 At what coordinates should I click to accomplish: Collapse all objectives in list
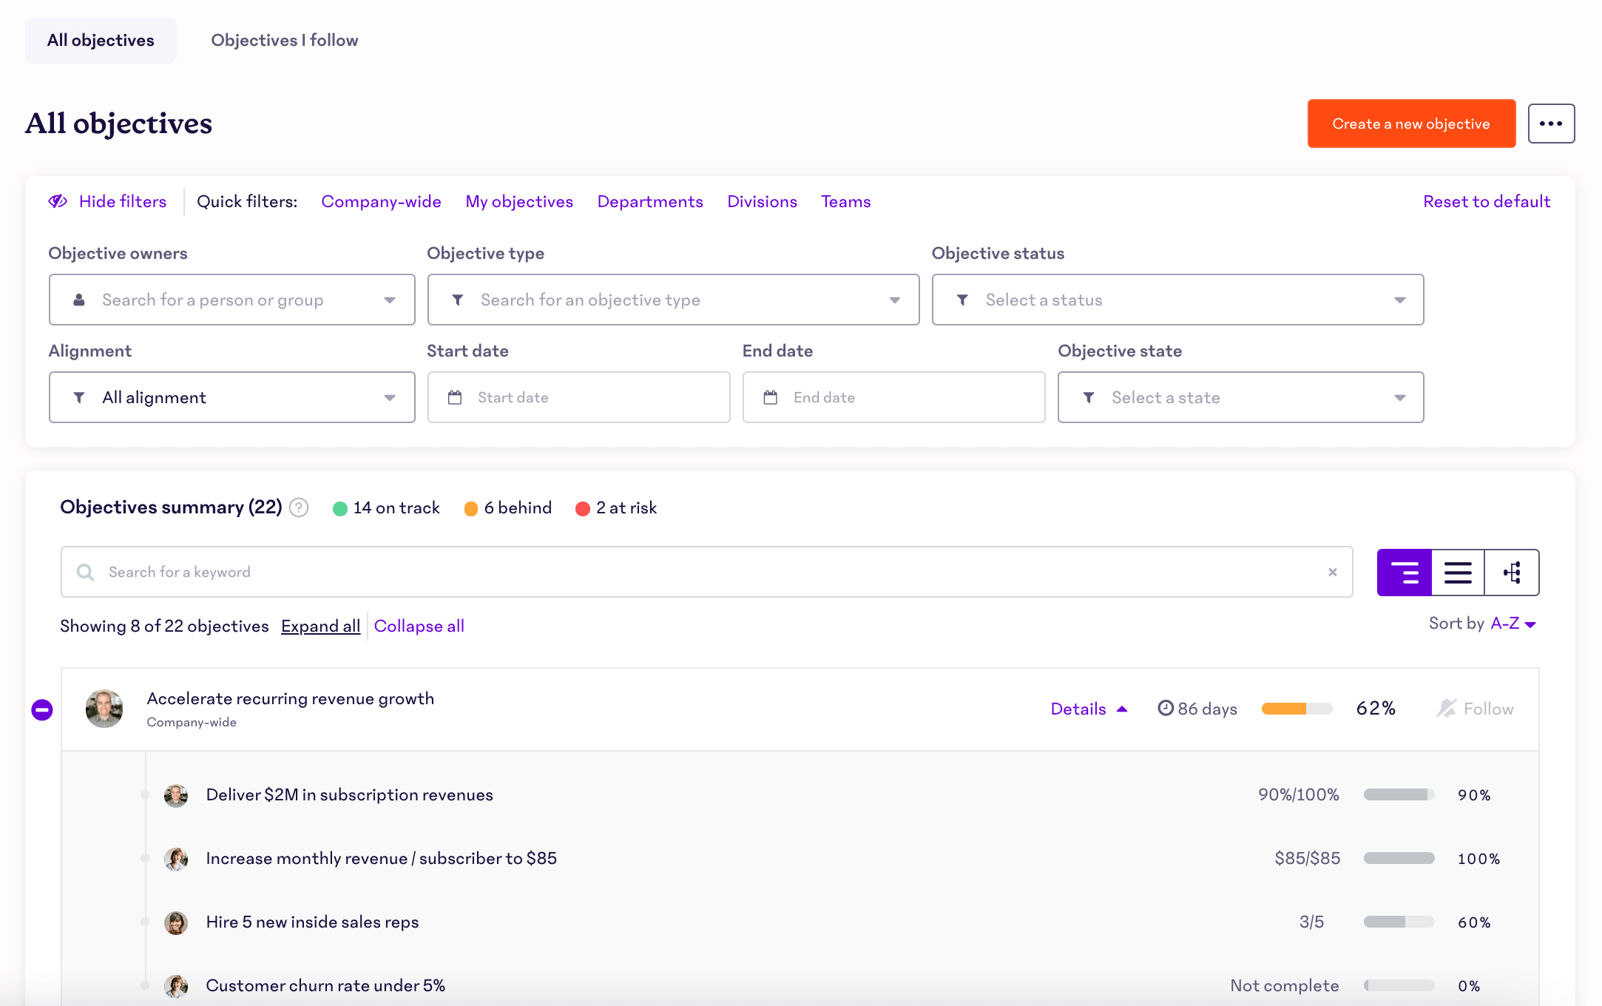(x=418, y=626)
